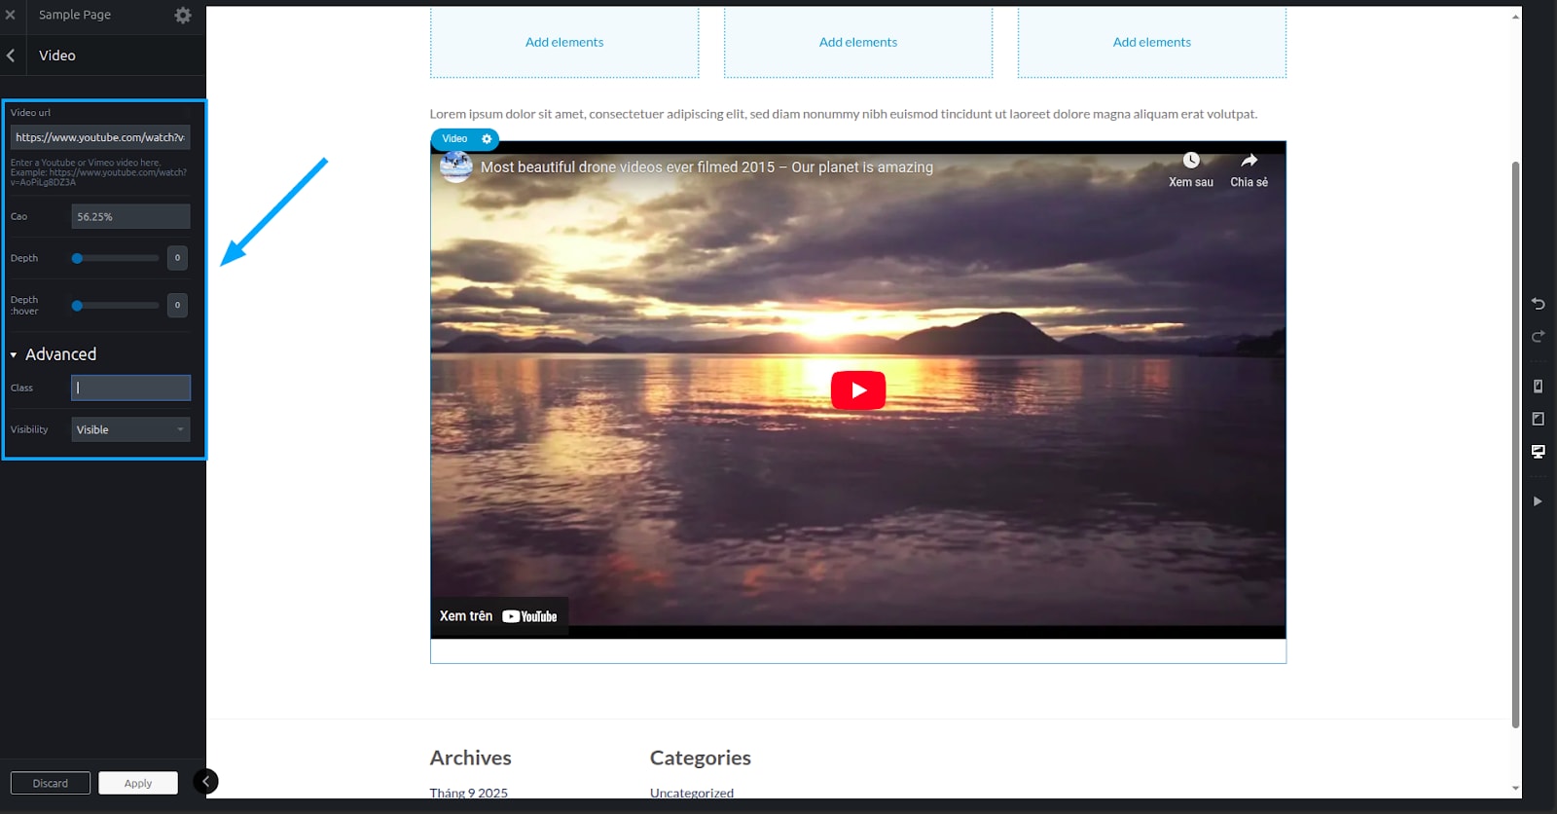Select the Video element label tab
1557x814 pixels.
coord(454,139)
